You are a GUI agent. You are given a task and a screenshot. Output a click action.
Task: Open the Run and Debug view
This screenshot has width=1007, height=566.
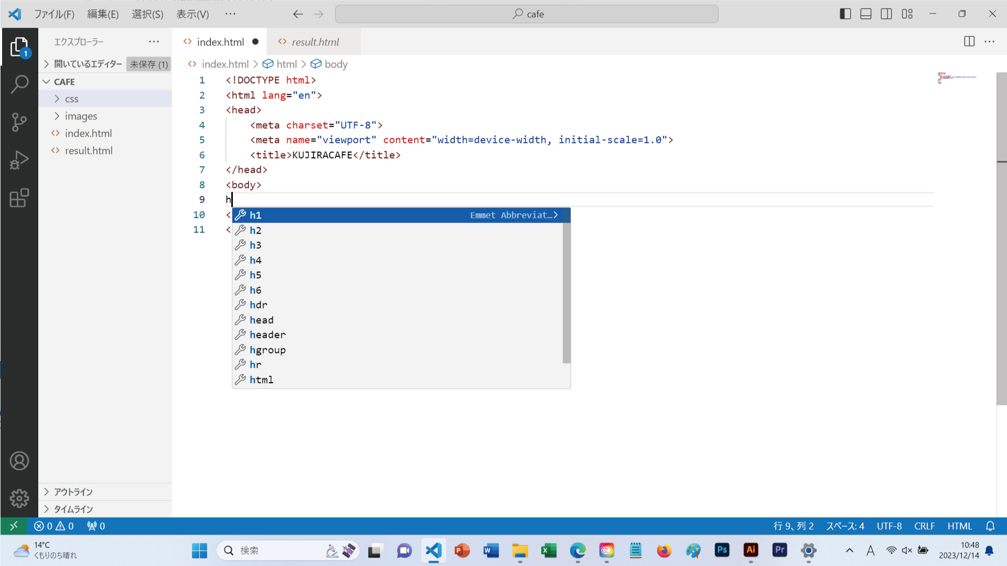click(19, 160)
